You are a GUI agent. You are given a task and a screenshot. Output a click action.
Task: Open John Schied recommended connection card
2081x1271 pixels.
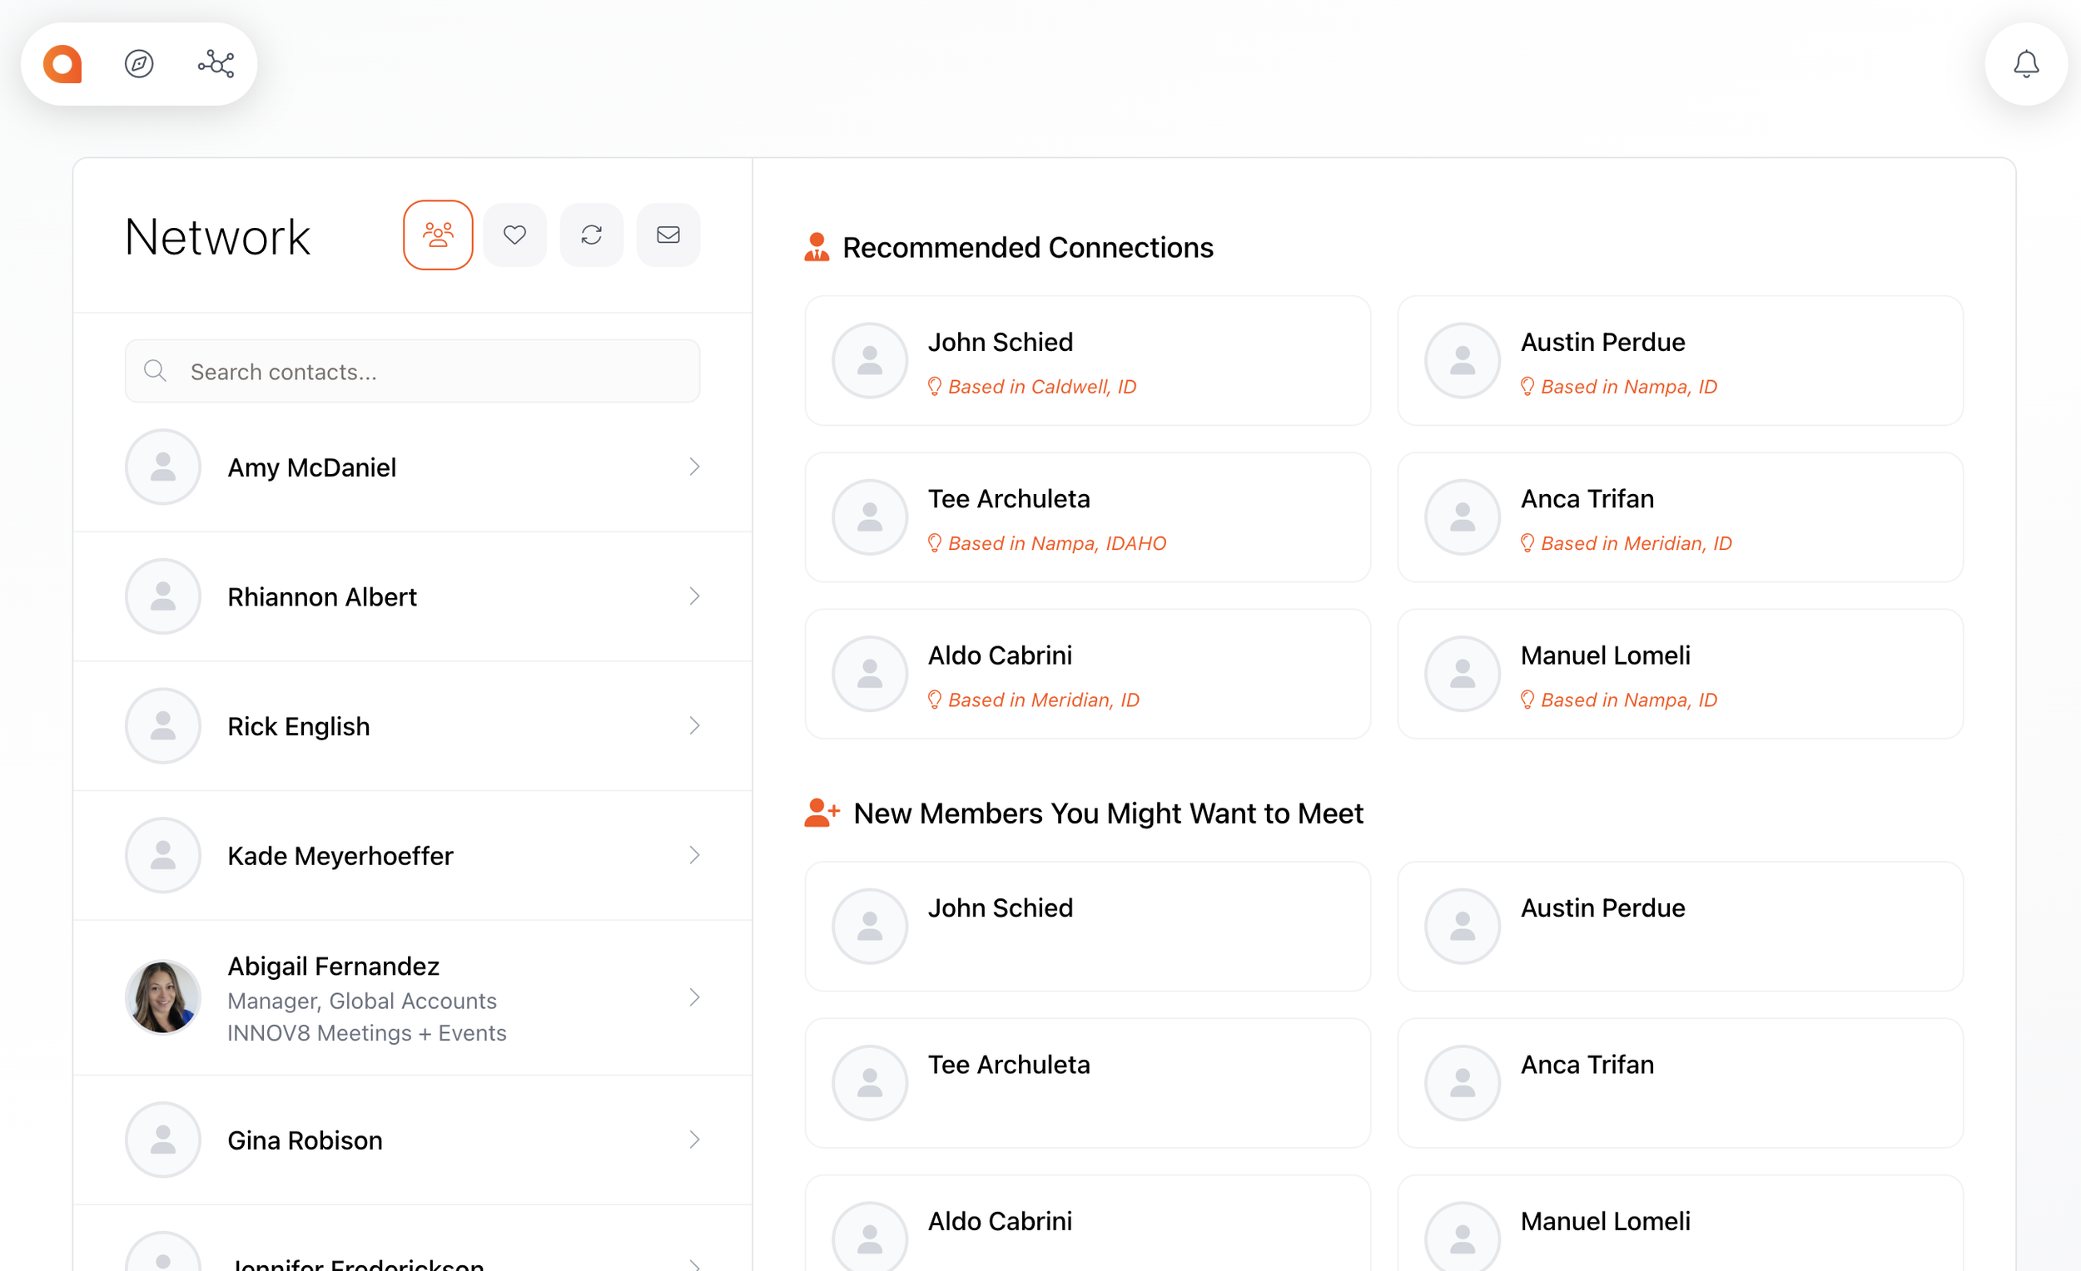[1087, 360]
